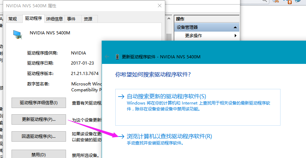Viewport: 306px width, 158px height.
Task: Click the 驱动程序版本: label
Action: [40, 74]
